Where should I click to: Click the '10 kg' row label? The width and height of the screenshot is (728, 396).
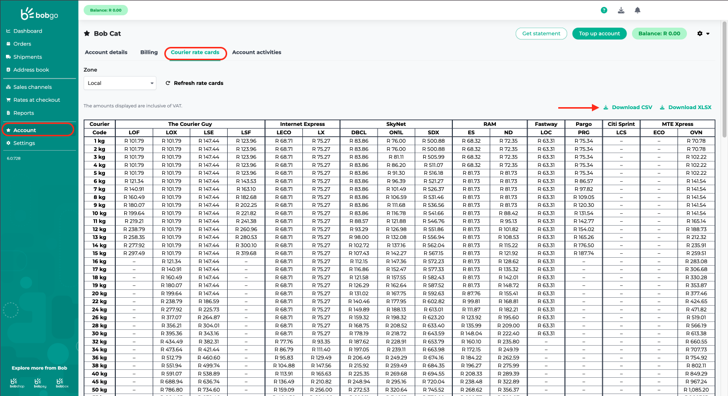click(99, 213)
